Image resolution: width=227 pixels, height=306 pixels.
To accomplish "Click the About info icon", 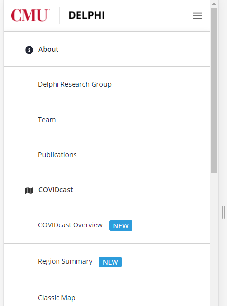I will click(29, 50).
